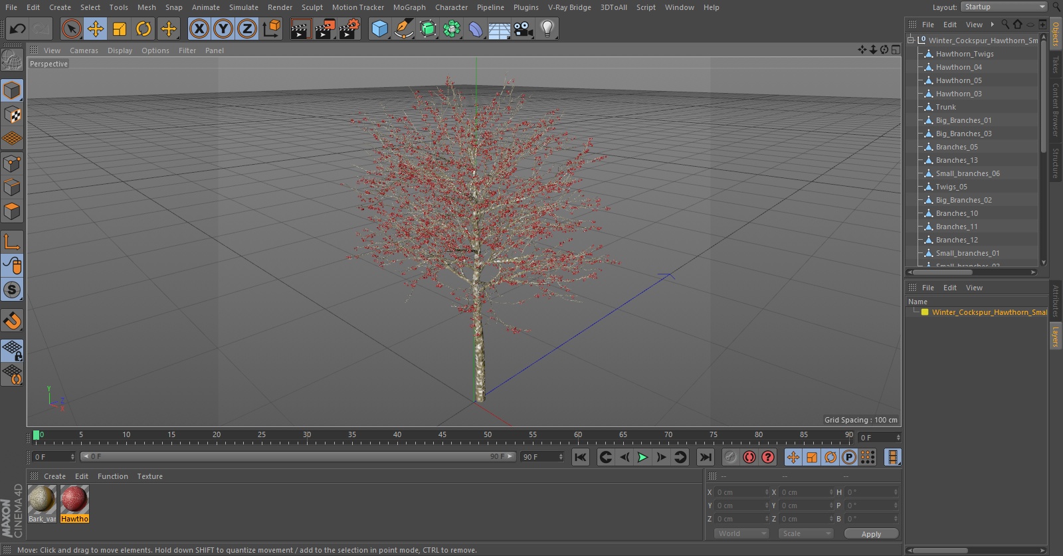Select the Trunk object in Object Manager

coord(946,107)
